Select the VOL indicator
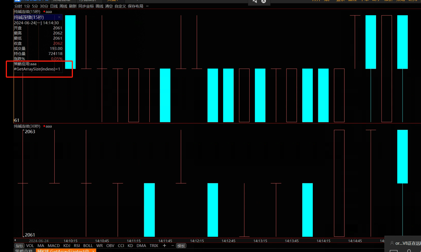 tap(30, 246)
